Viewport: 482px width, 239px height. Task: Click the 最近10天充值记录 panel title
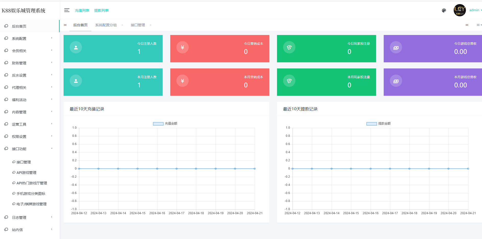tap(87, 109)
